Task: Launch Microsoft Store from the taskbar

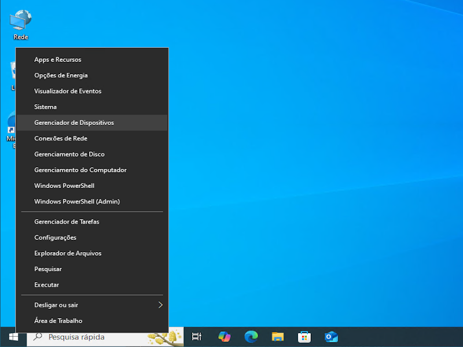Action: point(304,337)
